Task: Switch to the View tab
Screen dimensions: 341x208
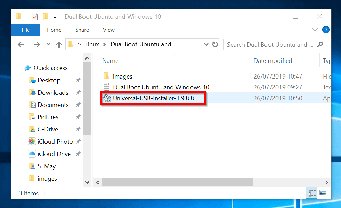Action: tap(108, 30)
